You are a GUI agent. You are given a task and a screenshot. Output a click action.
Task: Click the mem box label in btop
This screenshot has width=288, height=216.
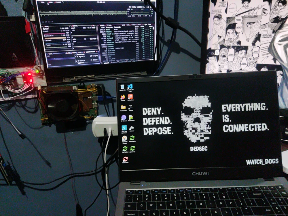[x=46, y=26]
